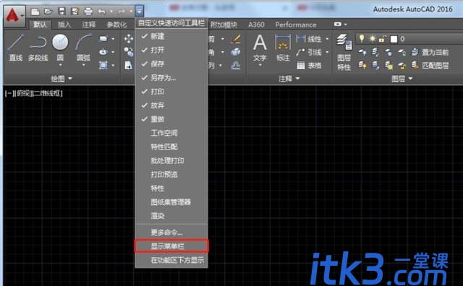The height and width of the screenshot is (286, 463).
Task: Click the Save As icon in quick access toolbar
Action: coord(75,12)
